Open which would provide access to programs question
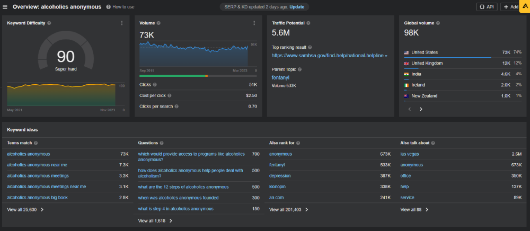 point(191,157)
